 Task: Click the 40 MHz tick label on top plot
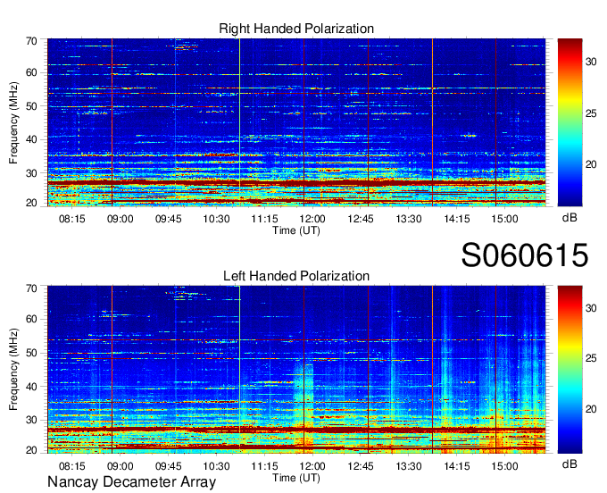coord(31,139)
